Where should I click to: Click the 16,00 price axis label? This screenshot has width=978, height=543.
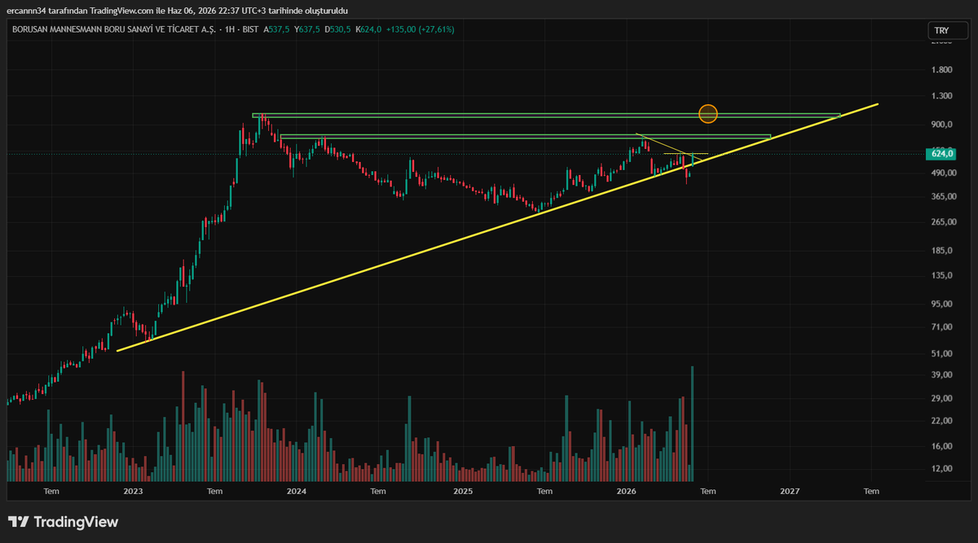coord(941,446)
